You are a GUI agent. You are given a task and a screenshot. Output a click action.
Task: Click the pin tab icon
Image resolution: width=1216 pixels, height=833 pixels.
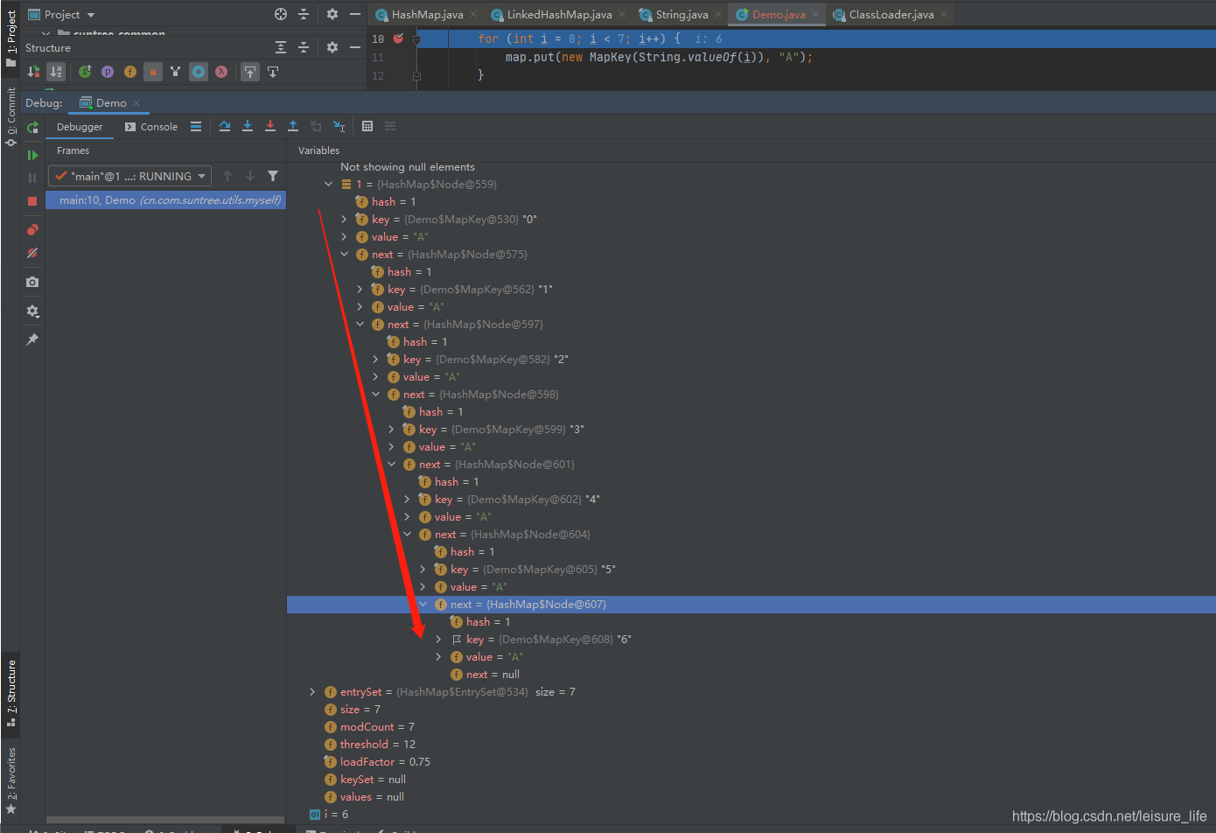[x=32, y=339]
